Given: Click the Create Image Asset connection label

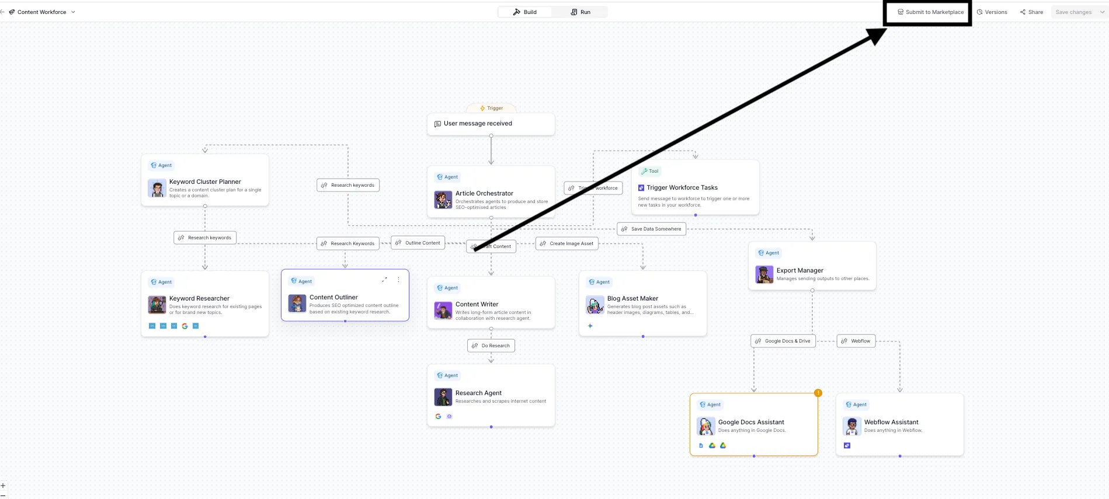Looking at the screenshot, I should click(566, 243).
